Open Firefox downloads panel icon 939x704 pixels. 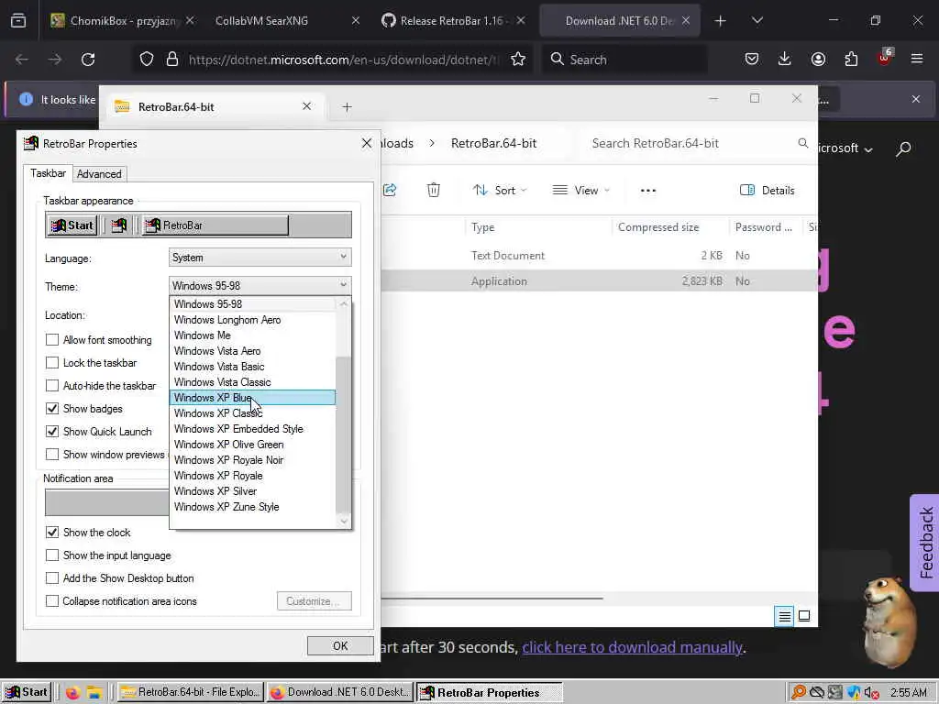point(785,60)
